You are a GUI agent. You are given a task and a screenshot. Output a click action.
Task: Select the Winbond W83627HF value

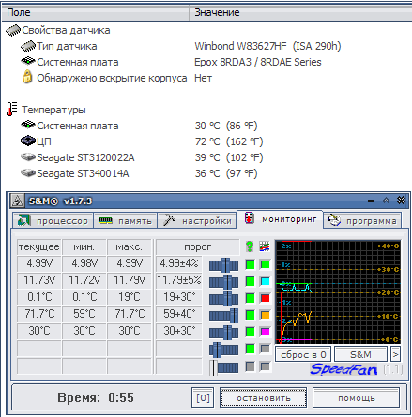point(267,46)
